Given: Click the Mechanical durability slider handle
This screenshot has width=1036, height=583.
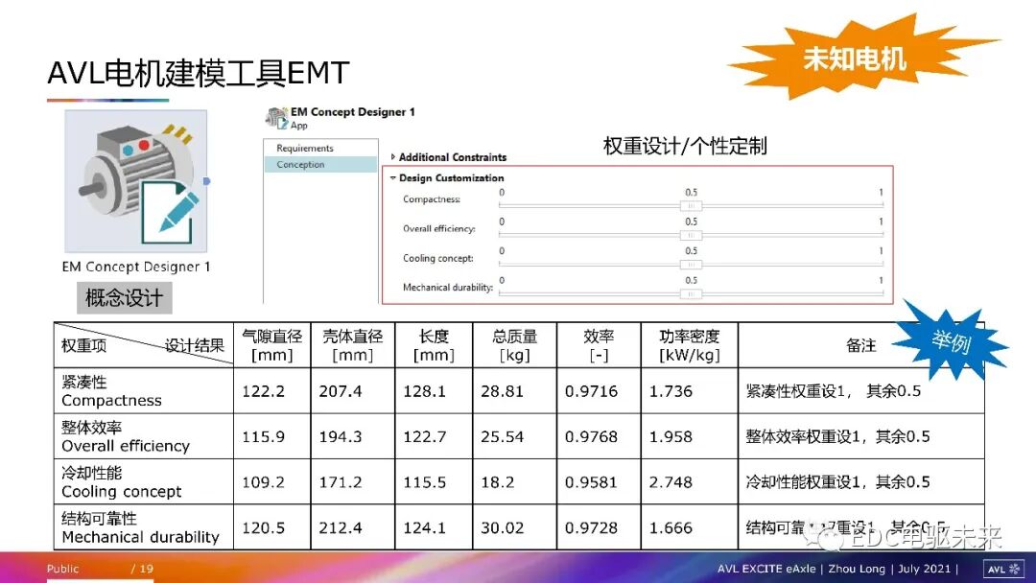Looking at the screenshot, I should [x=691, y=293].
